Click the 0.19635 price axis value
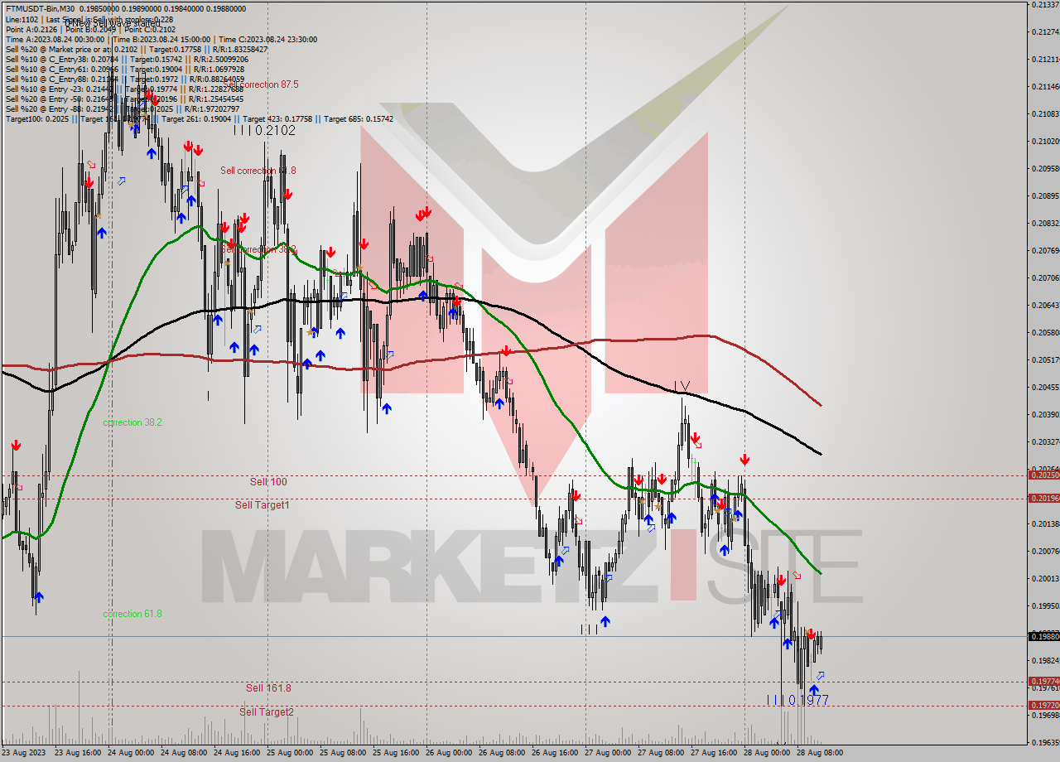Viewport: 1060px width, 762px height. 1045,742
